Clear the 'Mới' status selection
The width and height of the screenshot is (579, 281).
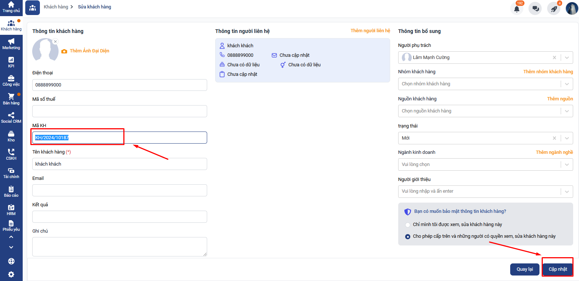point(554,138)
